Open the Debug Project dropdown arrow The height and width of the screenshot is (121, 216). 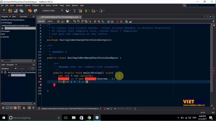(x=97, y=10)
